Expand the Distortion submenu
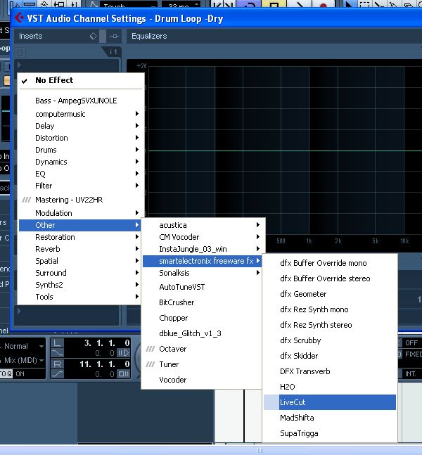This screenshot has width=422, height=455. pos(81,138)
